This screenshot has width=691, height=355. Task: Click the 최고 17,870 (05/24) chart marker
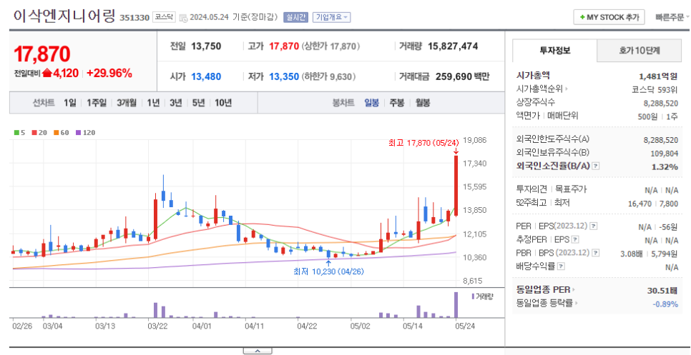coord(424,143)
